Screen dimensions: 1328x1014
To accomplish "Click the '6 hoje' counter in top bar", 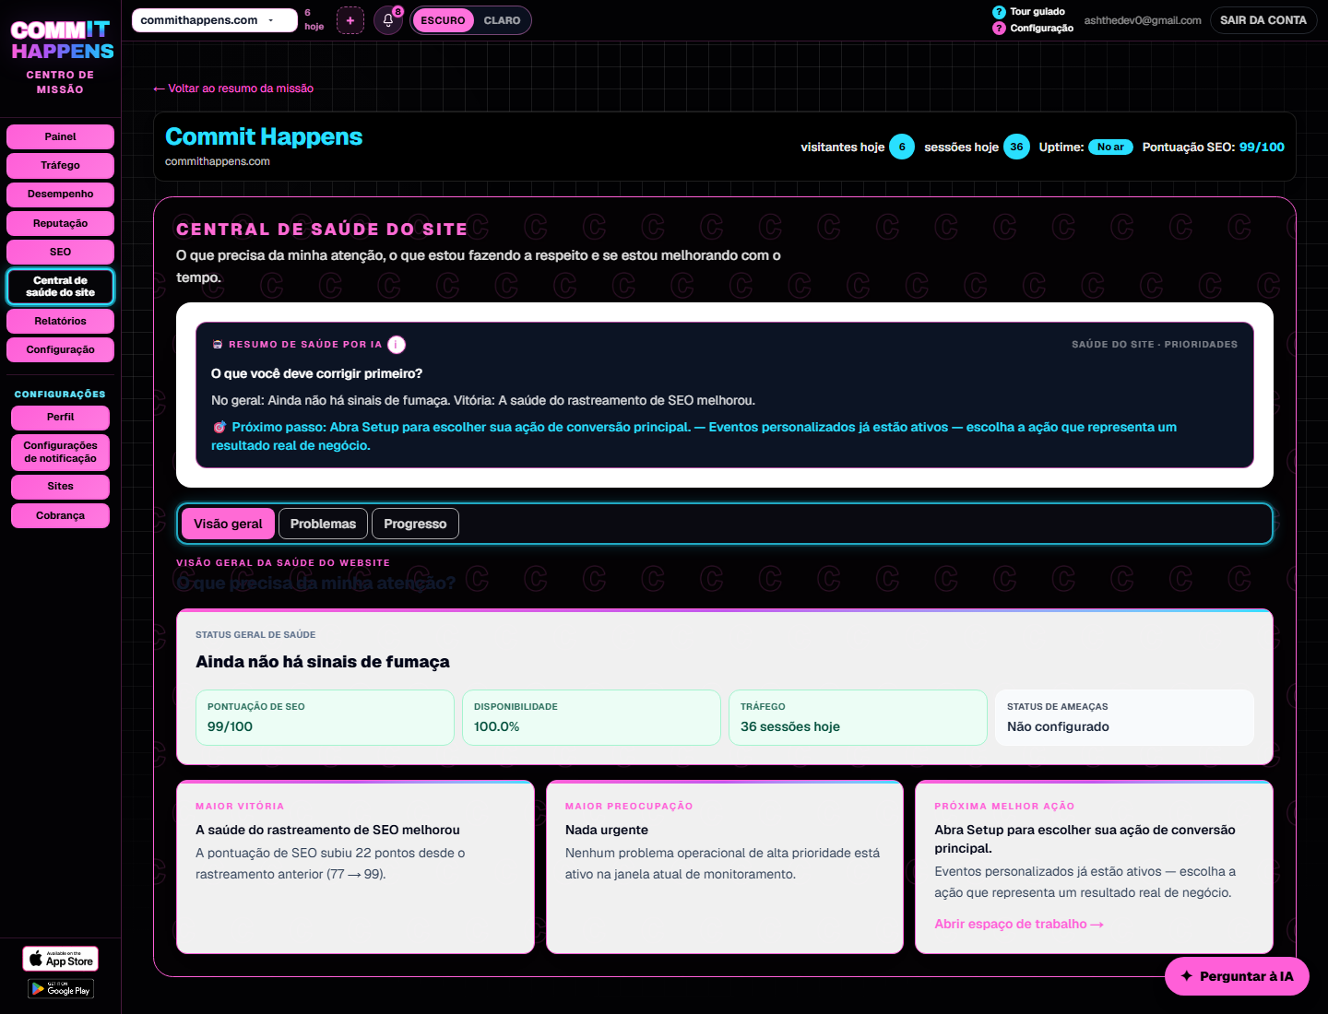I will click(x=314, y=20).
